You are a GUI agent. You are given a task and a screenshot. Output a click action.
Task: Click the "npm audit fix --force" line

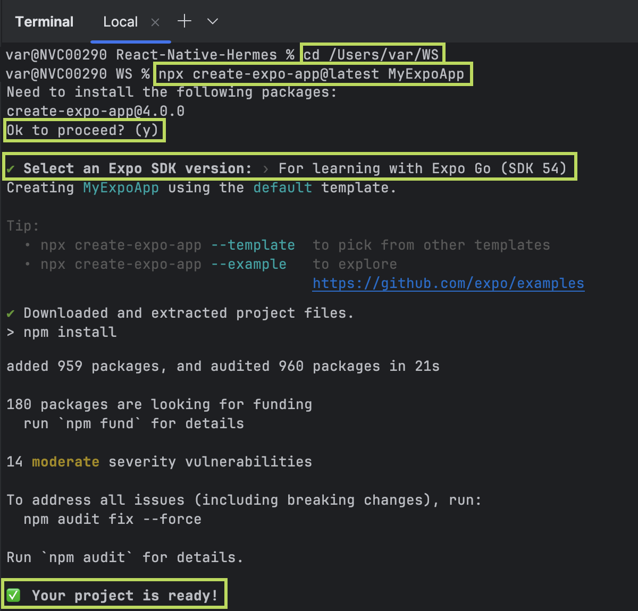(112, 519)
